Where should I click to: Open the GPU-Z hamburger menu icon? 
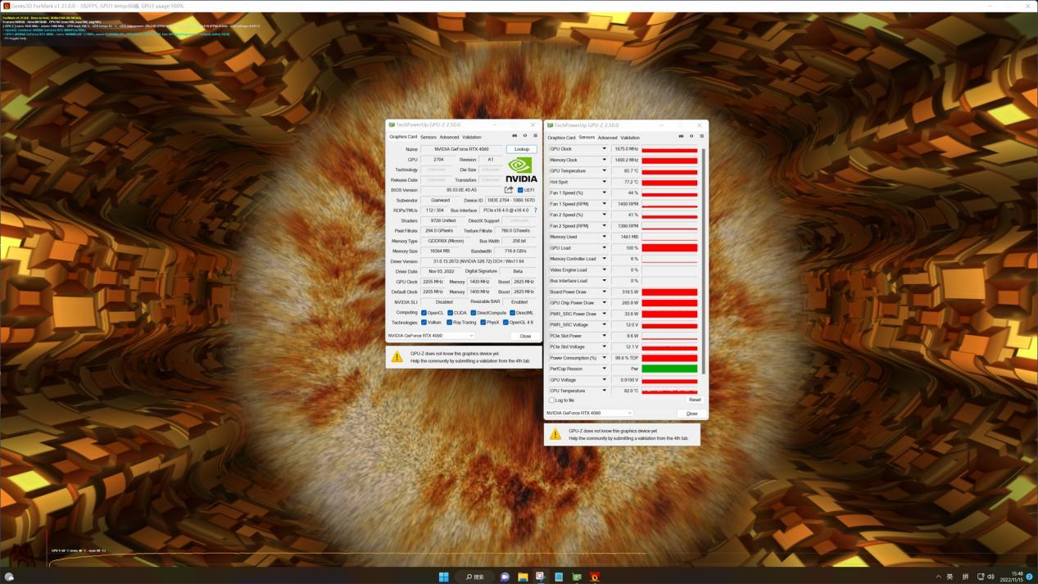536,136
